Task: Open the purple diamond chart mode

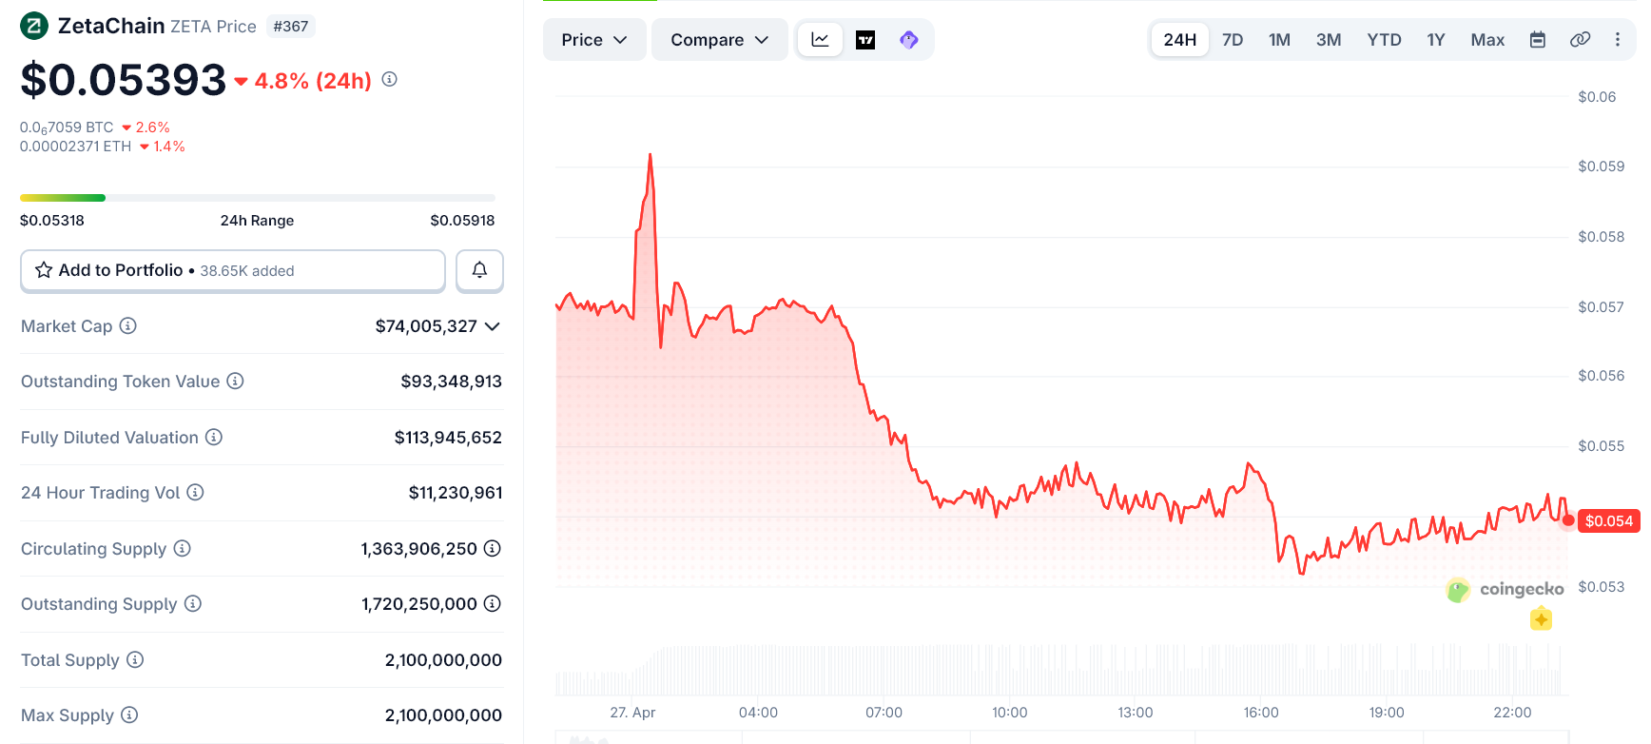Action: click(x=909, y=40)
